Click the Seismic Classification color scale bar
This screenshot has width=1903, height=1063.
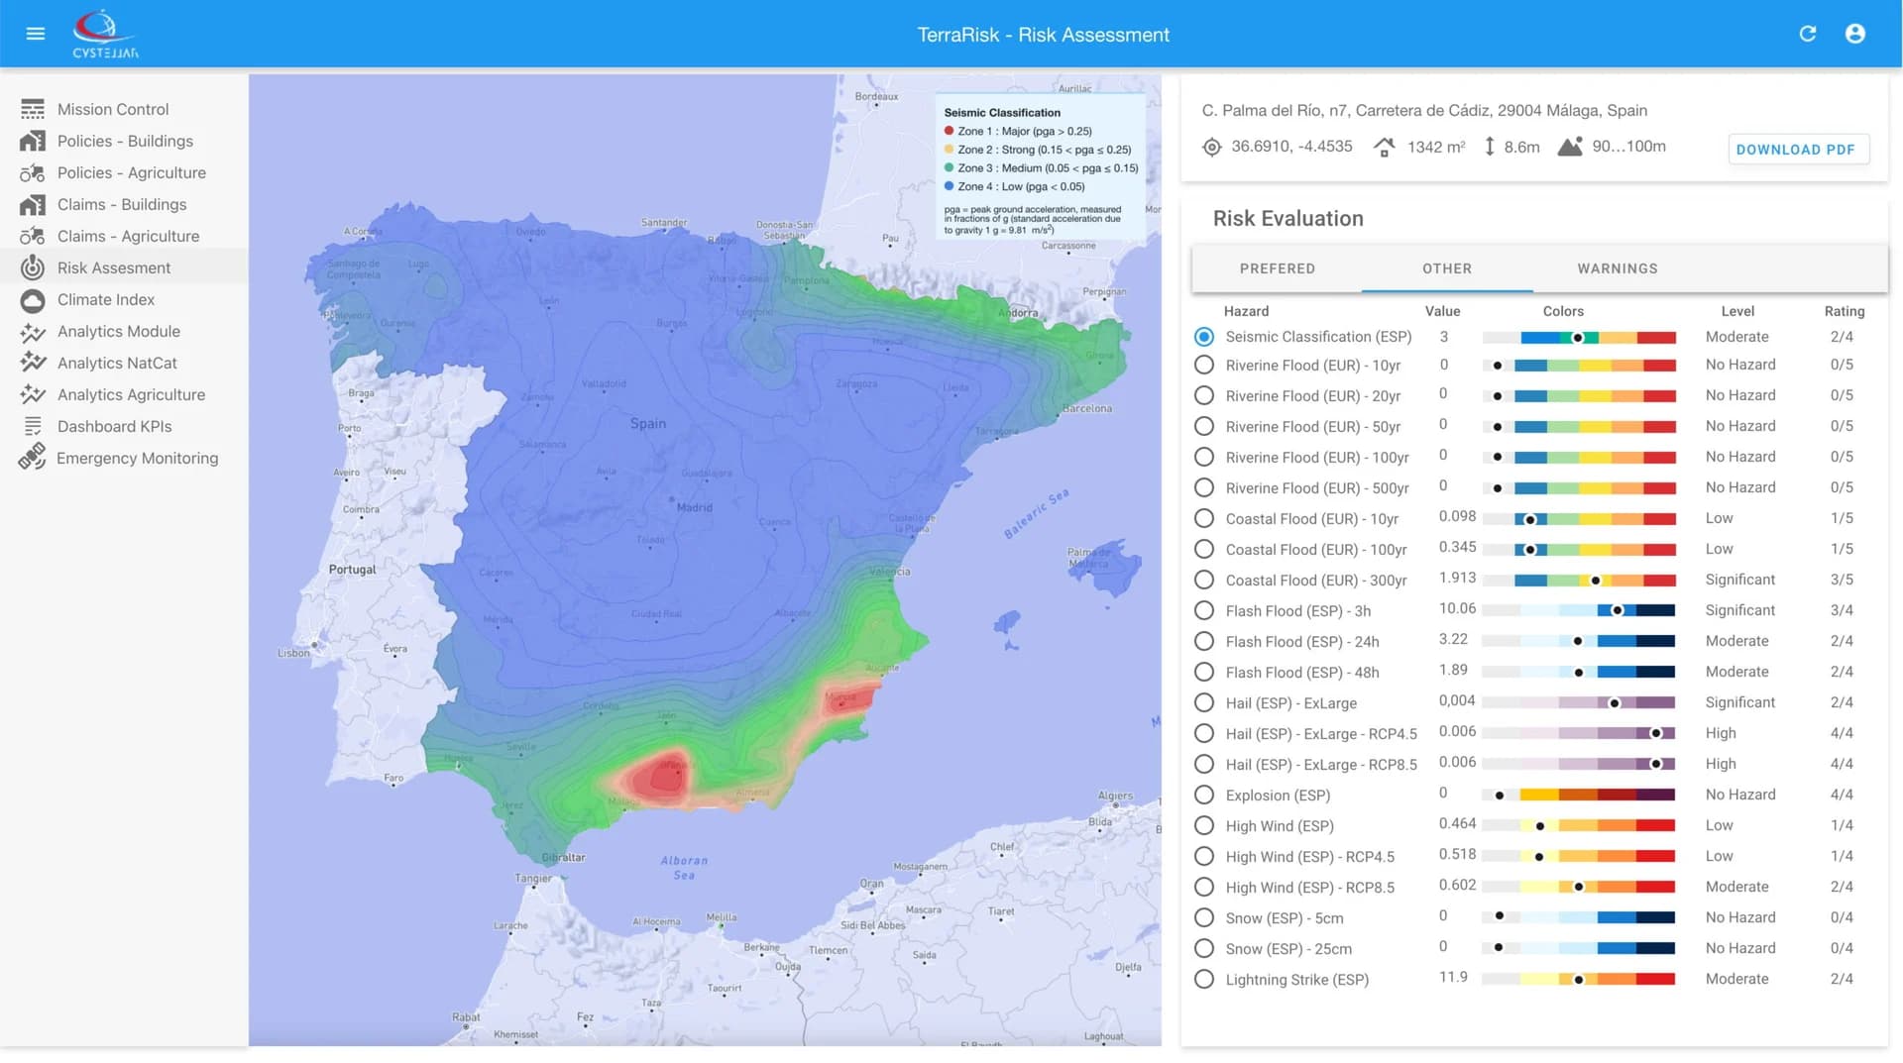(x=1579, y=338)
